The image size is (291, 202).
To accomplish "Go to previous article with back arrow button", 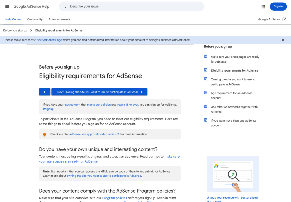I will click(45, 92).
